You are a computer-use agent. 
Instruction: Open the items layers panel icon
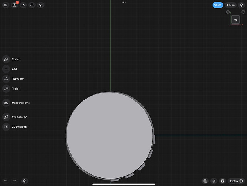click(24, 181)
